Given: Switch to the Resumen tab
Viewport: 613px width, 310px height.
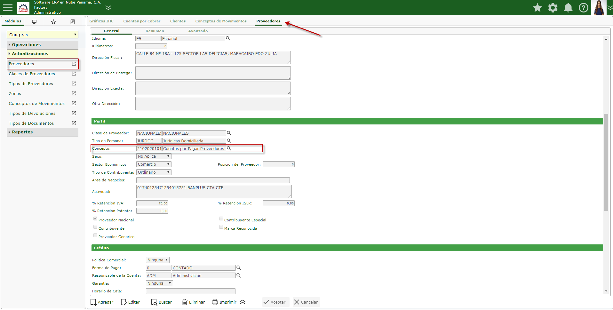Looking at the screenshot, I should pos(155,31).
